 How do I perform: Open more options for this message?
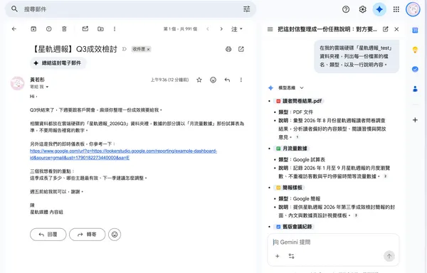(x=241, y=80)
